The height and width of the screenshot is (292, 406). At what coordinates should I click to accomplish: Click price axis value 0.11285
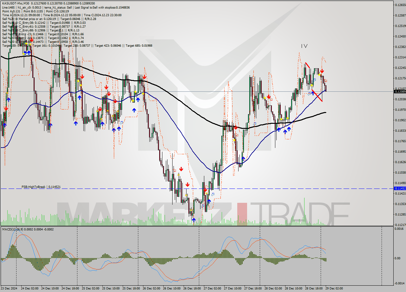(400, 214)
